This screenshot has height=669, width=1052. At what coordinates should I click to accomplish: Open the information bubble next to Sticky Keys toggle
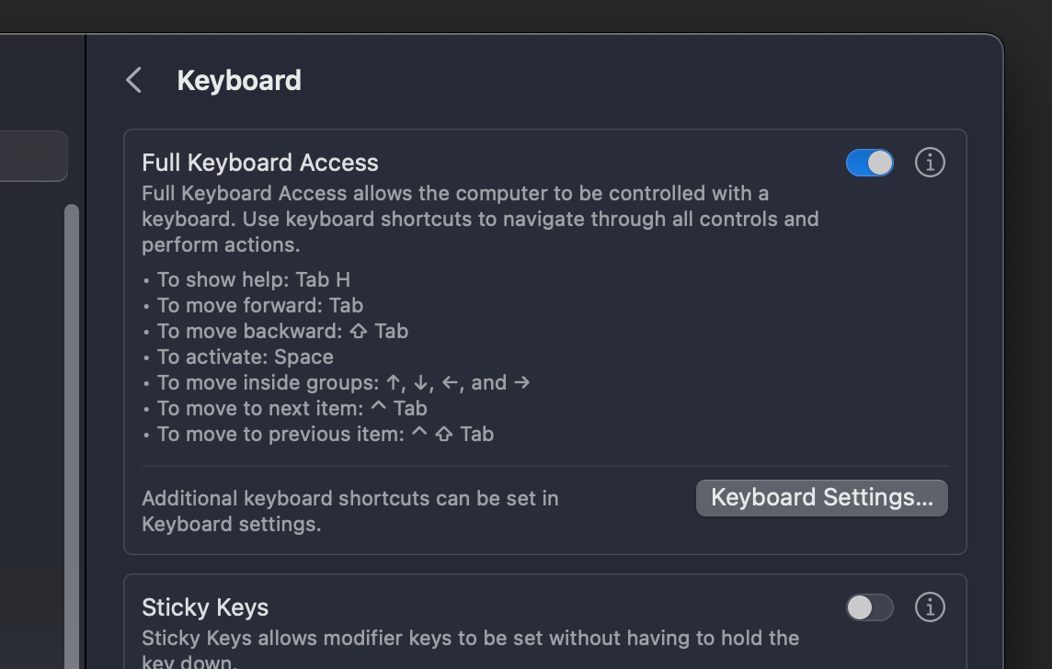930,607
